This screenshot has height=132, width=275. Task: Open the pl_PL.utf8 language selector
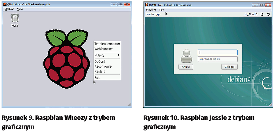[x=251, y=14]
